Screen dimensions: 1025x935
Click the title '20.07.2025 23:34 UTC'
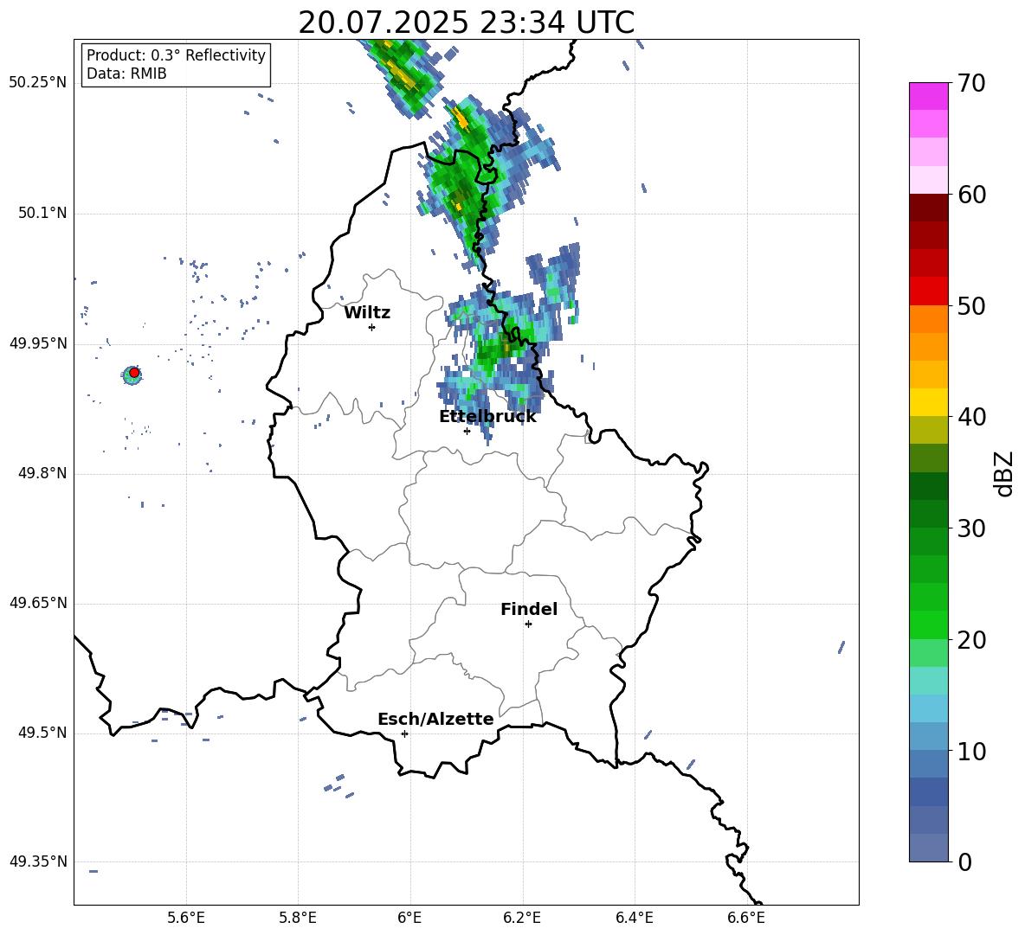pos(466,22)
